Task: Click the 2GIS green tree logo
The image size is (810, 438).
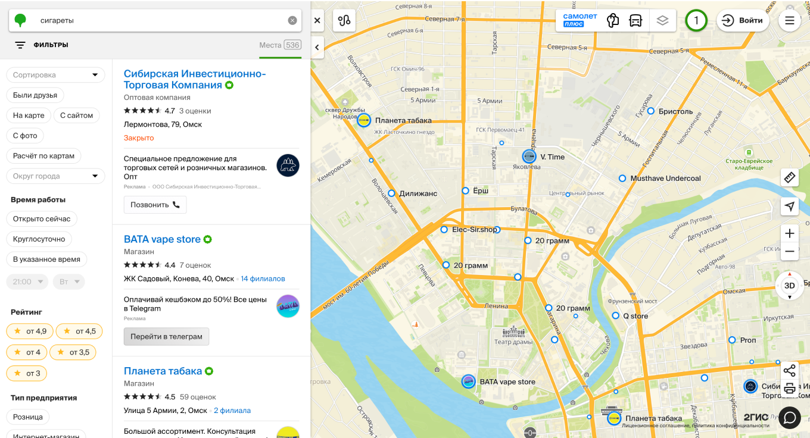Action: click(x=21, y=20)
